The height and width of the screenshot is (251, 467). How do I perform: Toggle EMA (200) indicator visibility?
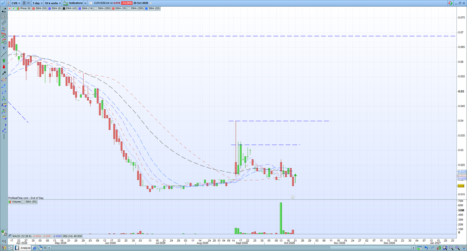[x=135, y=8]
